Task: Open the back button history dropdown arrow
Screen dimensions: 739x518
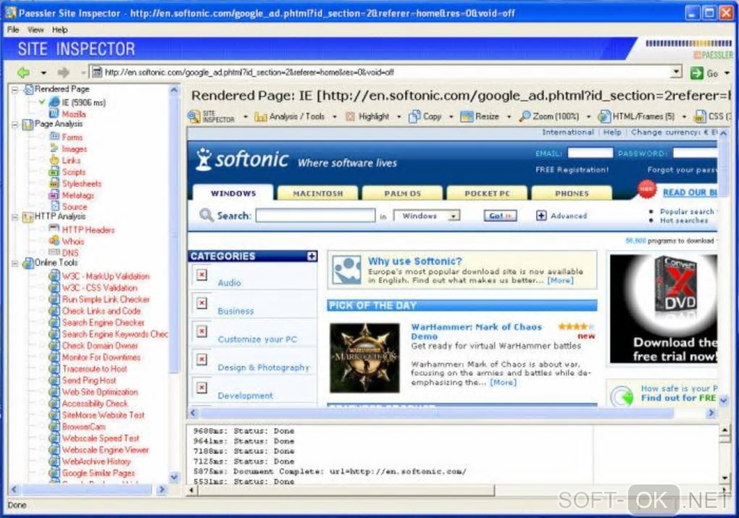Action: pos(43,72)
